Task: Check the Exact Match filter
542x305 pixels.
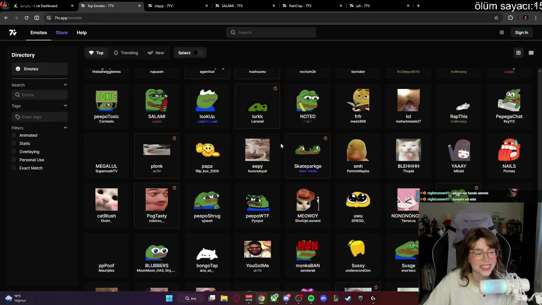Action: point(14,168)
